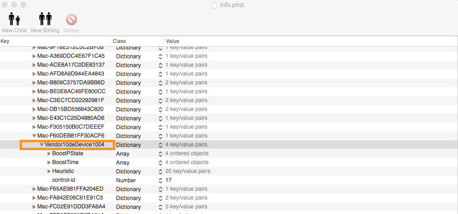Viewport: 458px width, 214px height.
Task: Click the Value column header
Action: tap(308, 41)
